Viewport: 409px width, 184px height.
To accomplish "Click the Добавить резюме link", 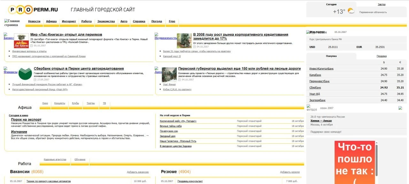I will (290, 172).
